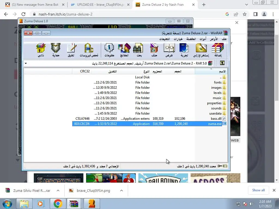Sort by the Packed (المحزوم) column header
279x209 pixels.
[162, 71]
